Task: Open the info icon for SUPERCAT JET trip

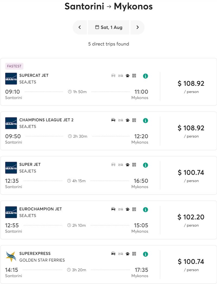Action: pyautogui.click(x=145, y=76)
